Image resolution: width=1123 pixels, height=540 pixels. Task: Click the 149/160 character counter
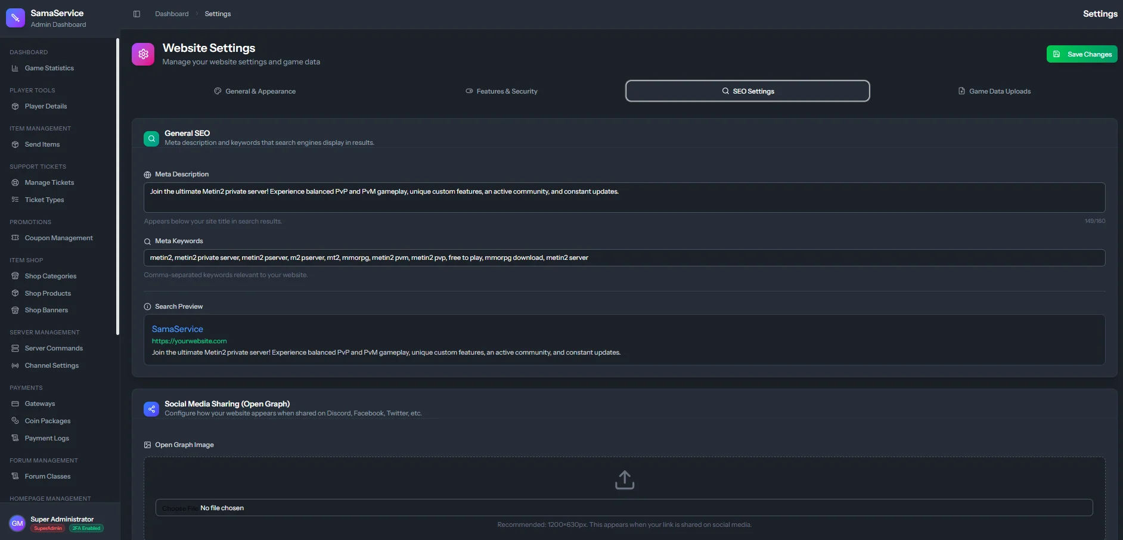1094,221
